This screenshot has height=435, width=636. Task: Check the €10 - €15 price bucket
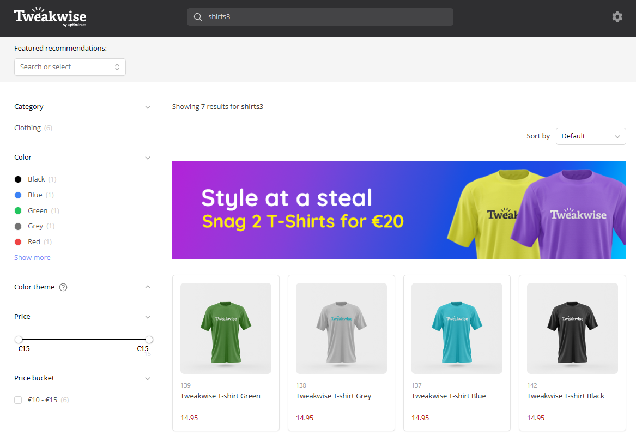coord(18,400)
